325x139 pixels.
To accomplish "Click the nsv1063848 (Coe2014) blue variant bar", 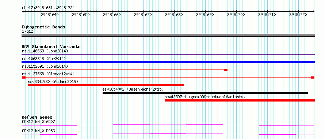I will 168,62.
